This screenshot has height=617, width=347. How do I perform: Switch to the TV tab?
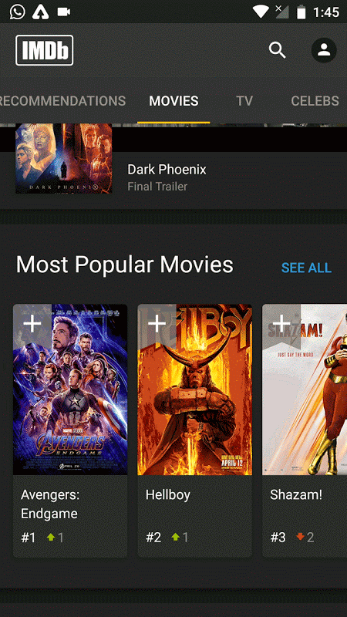pyautogui.click(x=244, y=101)
